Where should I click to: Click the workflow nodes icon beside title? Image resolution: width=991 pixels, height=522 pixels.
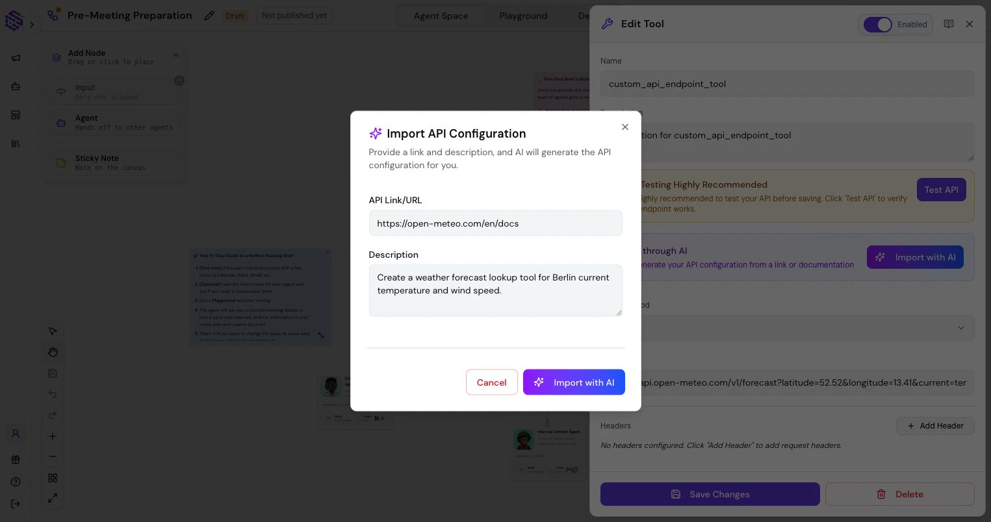[54, 14]
